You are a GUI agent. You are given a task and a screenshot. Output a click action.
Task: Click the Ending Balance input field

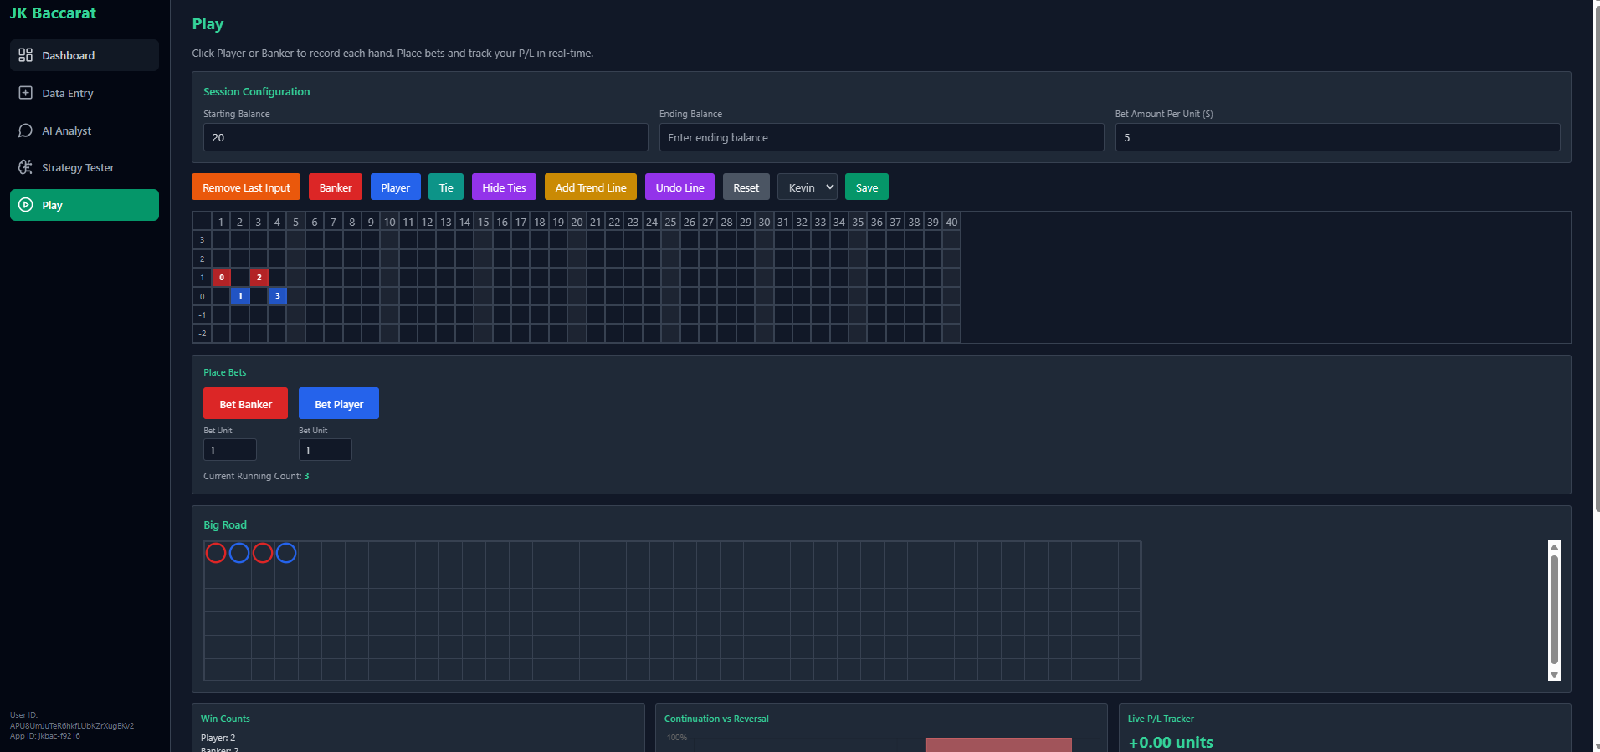[881, 137]
